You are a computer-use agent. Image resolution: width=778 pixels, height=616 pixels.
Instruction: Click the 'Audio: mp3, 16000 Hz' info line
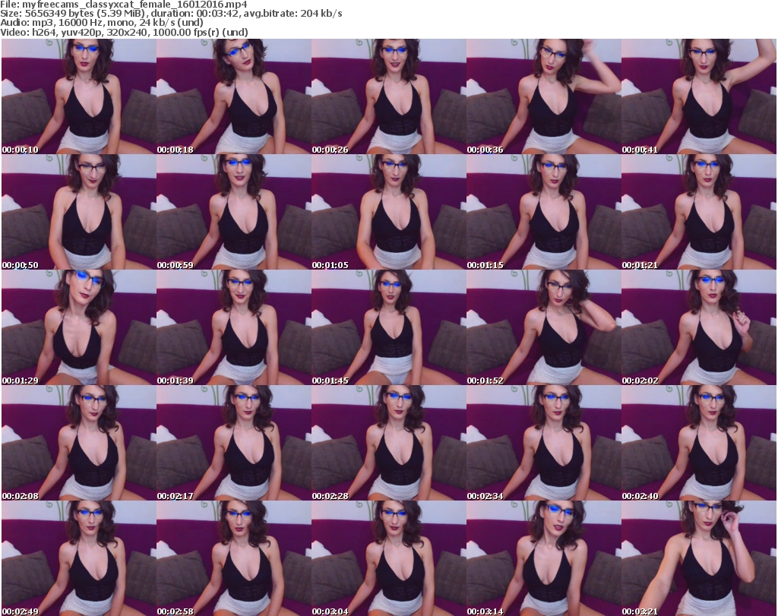click(102, 23)
